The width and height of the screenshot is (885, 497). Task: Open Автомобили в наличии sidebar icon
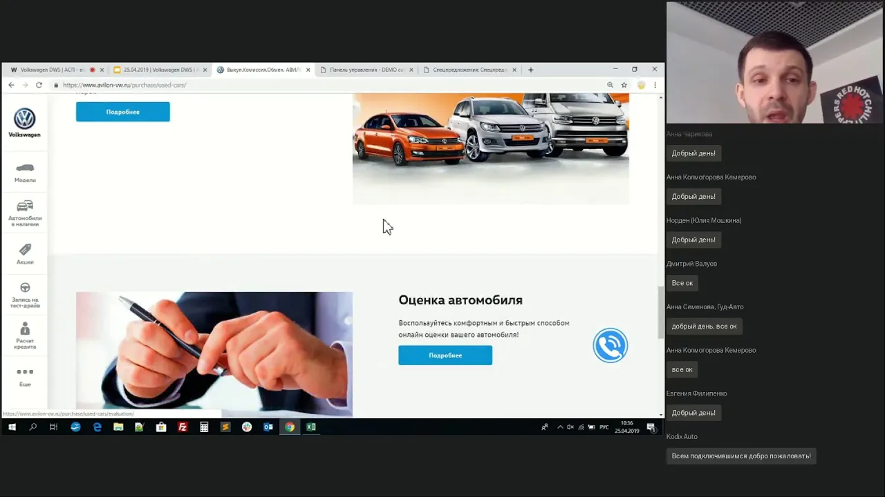coord(25,206)
